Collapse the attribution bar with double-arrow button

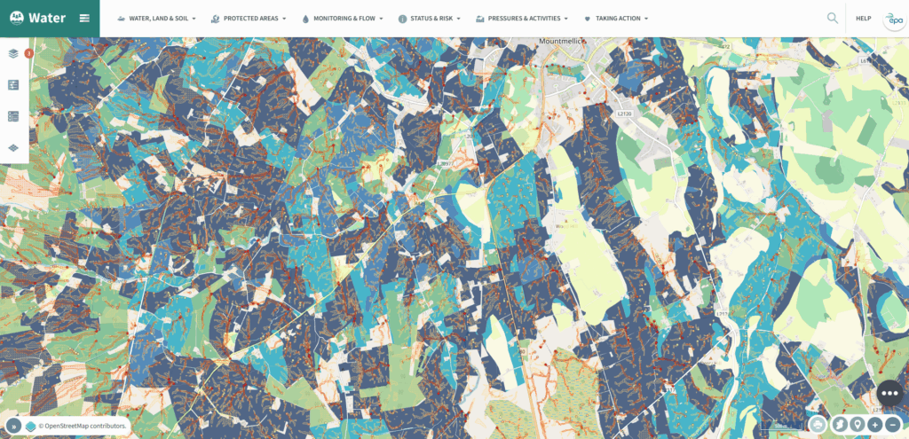(15, 427)
